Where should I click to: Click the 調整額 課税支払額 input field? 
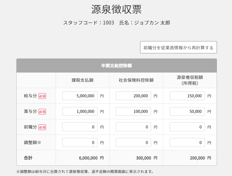(x=79, y=142)
